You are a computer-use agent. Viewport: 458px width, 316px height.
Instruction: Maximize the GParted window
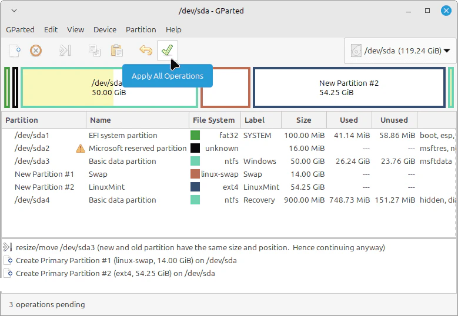click(x=427, y=11)
